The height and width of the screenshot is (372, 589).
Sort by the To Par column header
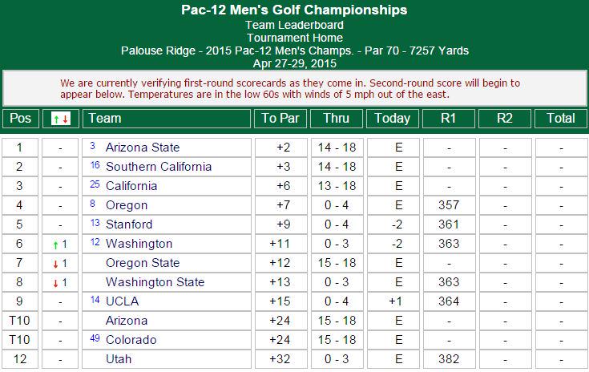[280, 119]
